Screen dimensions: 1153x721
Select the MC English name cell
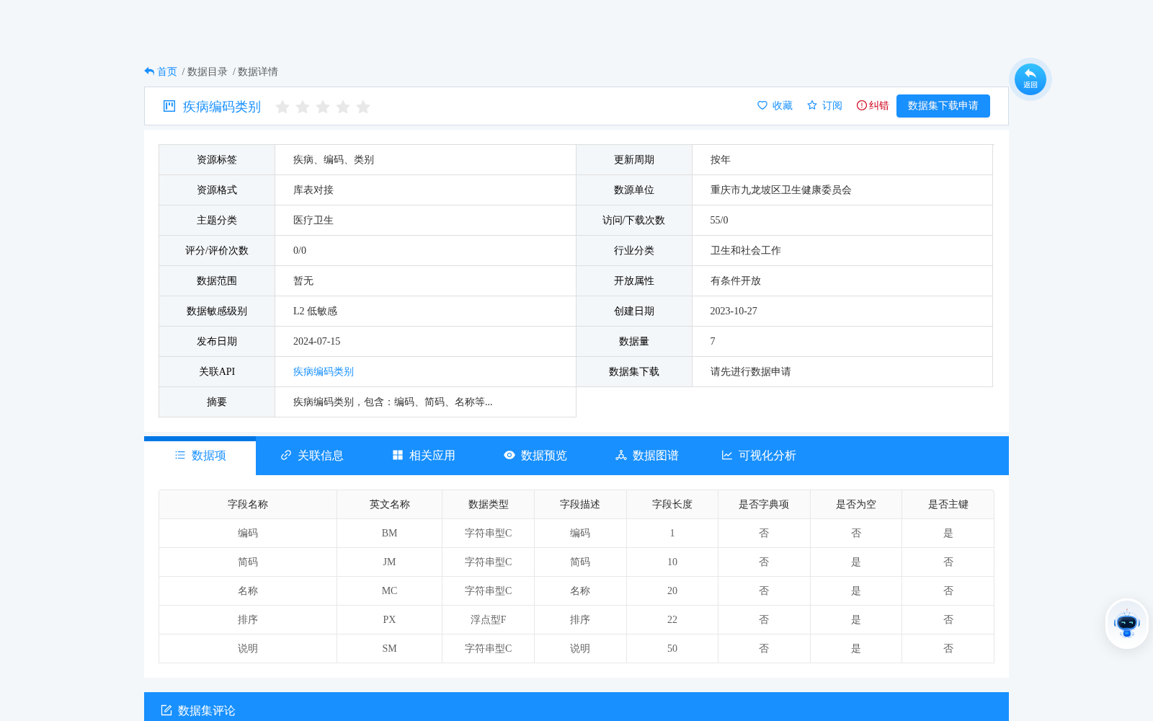tap(390, 590)
